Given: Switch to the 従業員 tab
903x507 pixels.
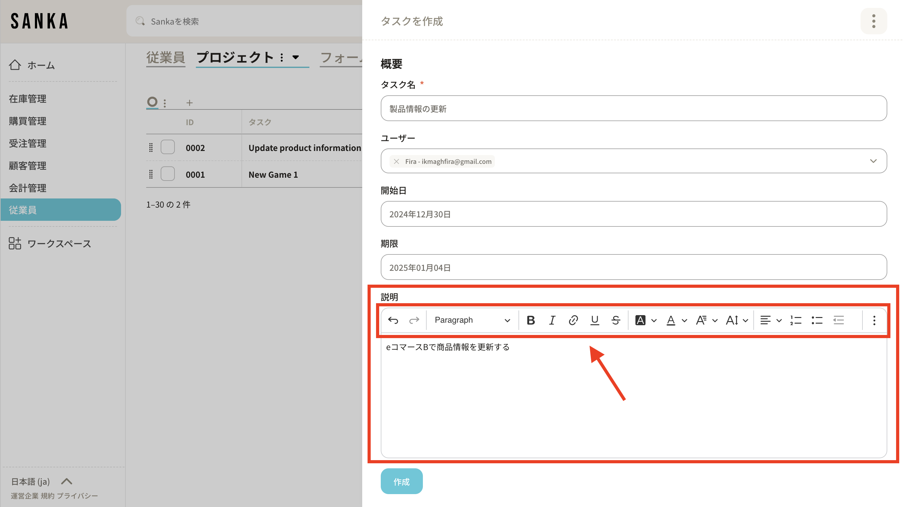Looking at the screenshot, I should 165,58.
